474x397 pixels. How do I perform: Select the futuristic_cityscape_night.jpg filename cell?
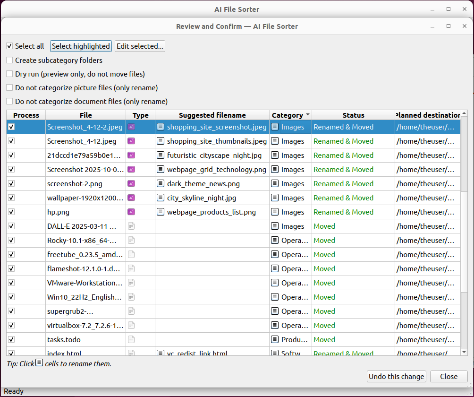(212, 155)
